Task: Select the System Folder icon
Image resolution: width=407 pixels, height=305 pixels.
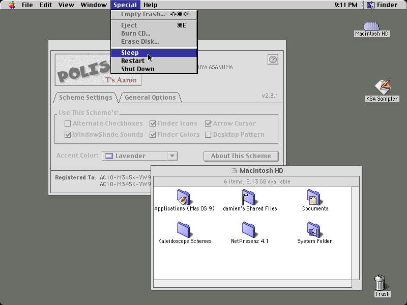Action: [314, 230]
